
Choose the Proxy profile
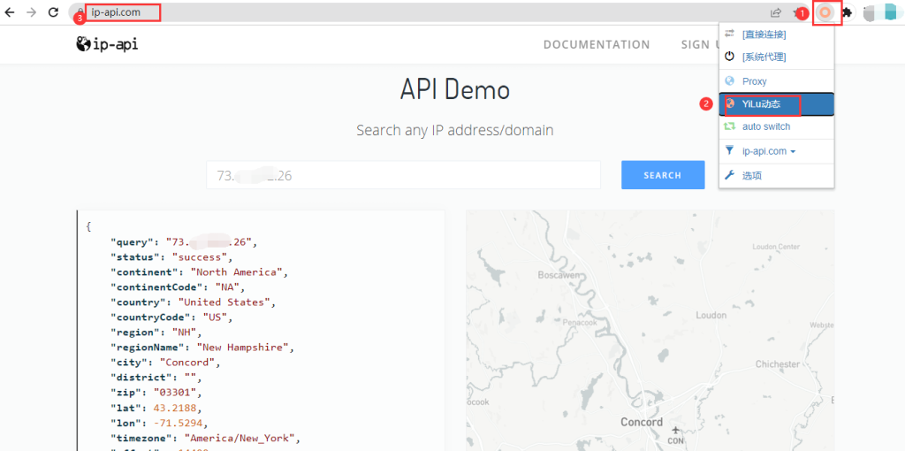point(776,81)
